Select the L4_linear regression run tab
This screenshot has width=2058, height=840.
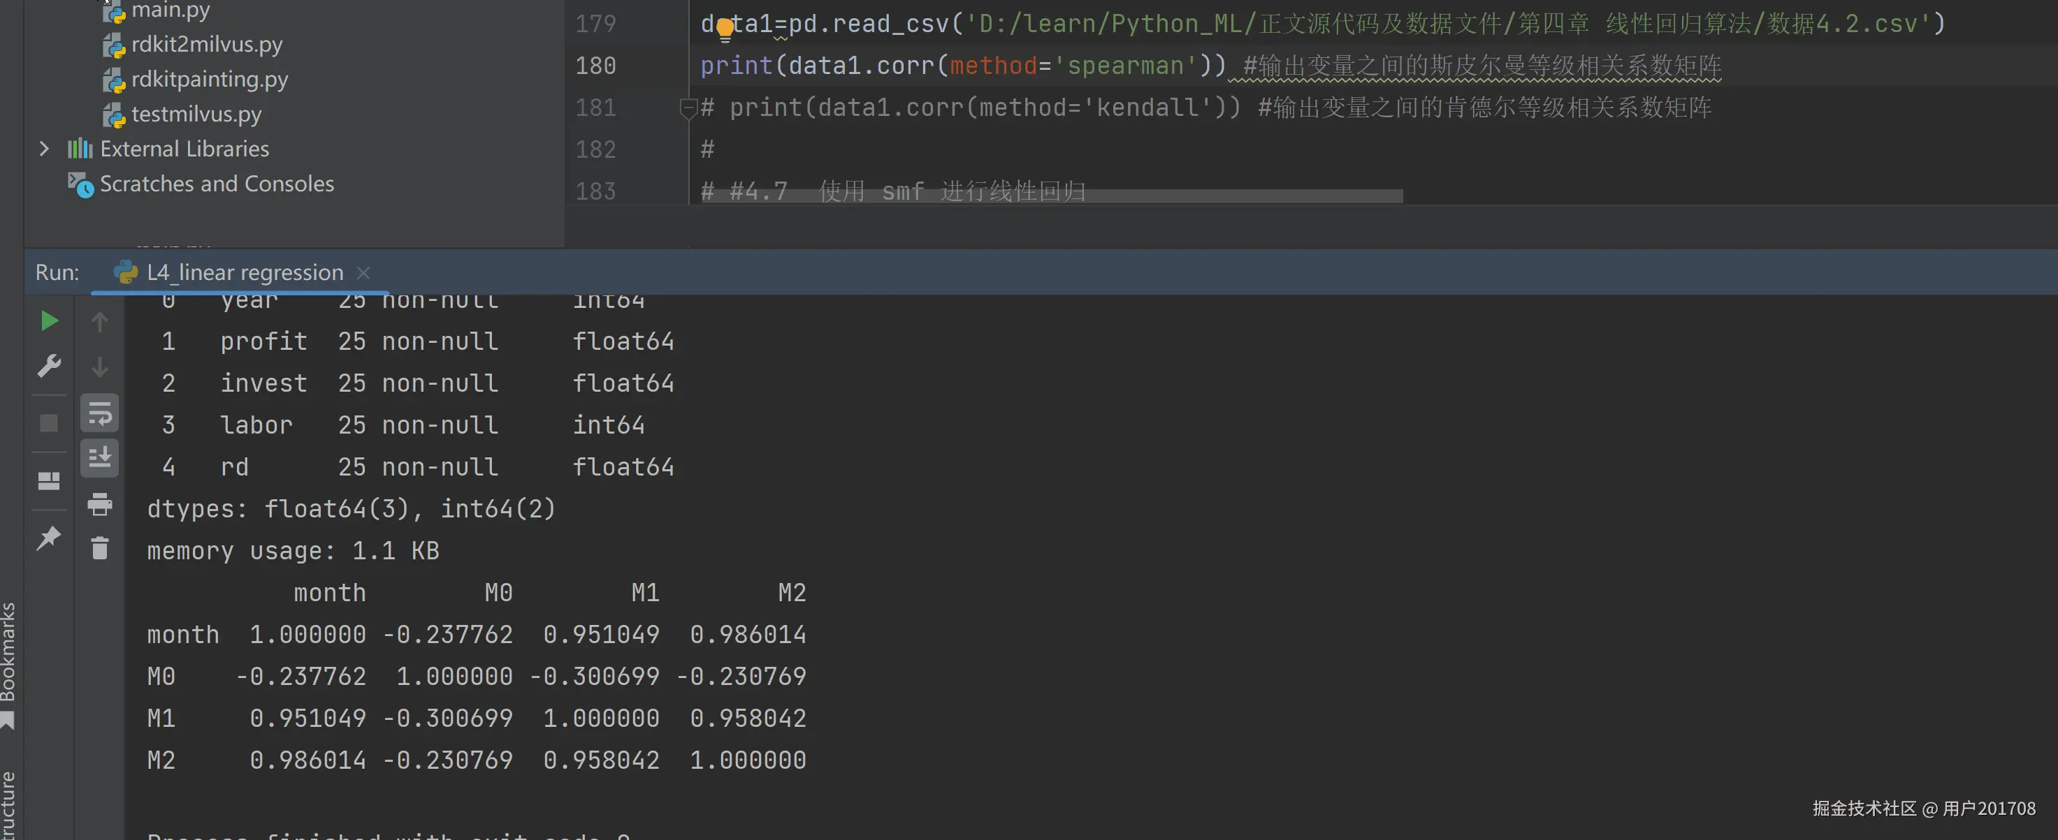244,273
